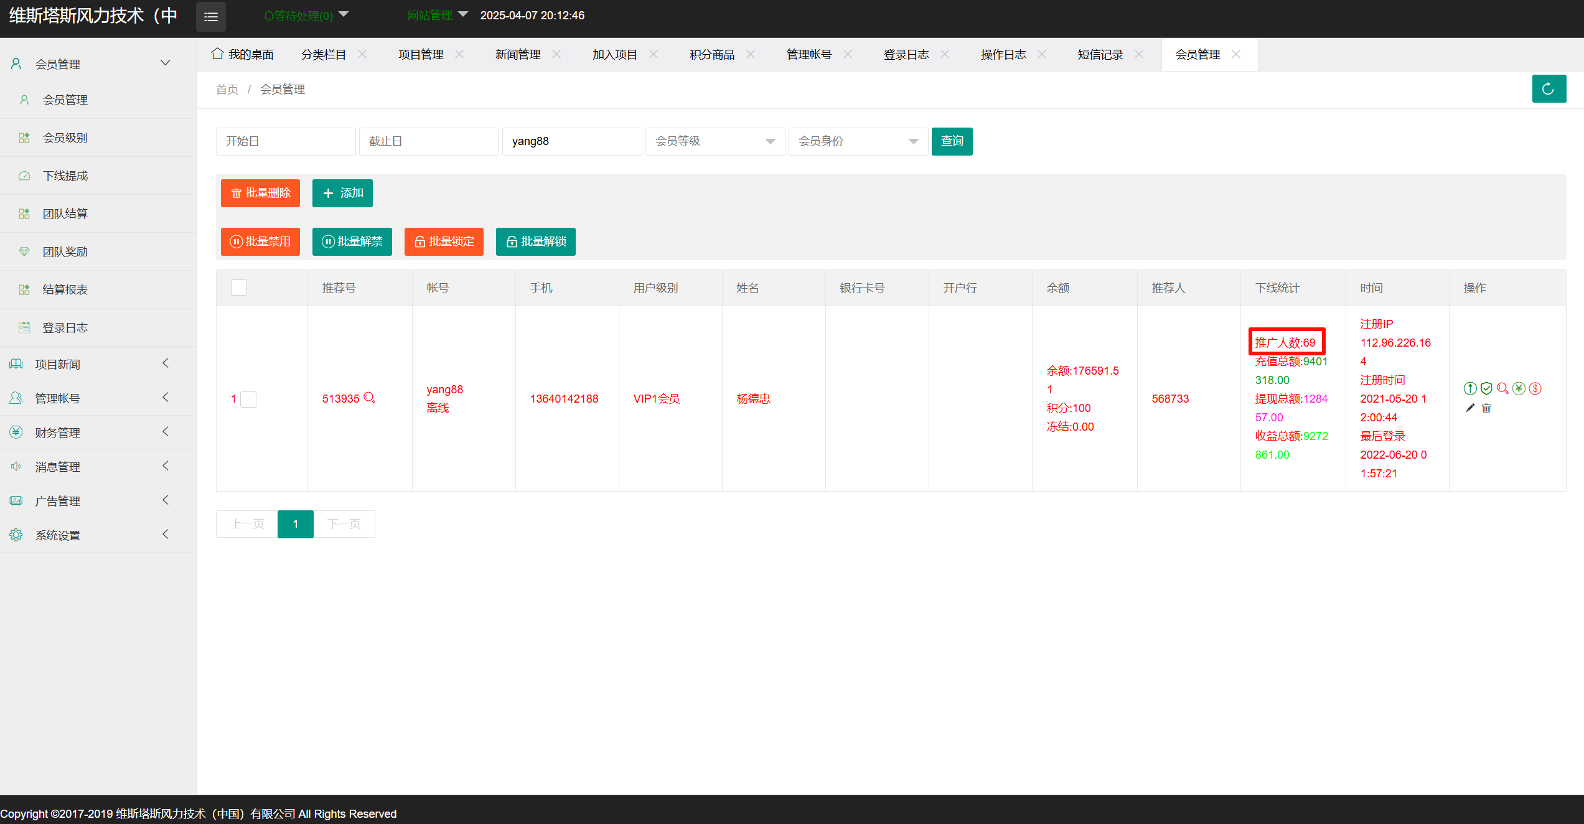Viewport: 1584px width, 824px height.
Task: Switch to the 分类栏目 tab
Action: pyautogui.click(x=324, y=55)
